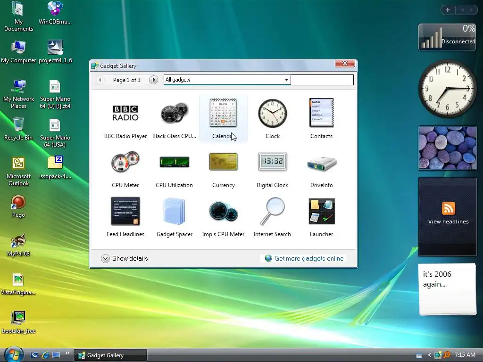Select the Internet Search gadget
483x362 pixels.
pyautogui.click(x=272, y=217)
